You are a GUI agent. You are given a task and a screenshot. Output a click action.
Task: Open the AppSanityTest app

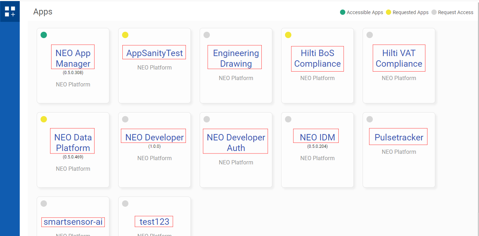point(154,53)
